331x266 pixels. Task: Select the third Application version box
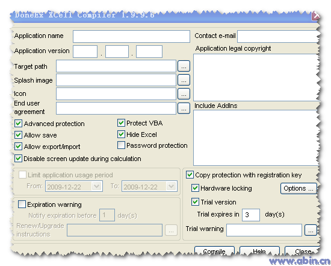tap(149, 51)
